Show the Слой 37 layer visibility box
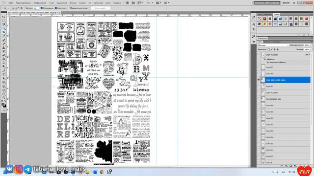314x176 pixels. 259,67
